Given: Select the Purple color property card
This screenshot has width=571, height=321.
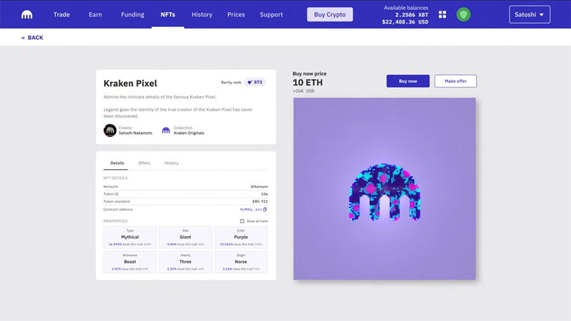Looking at the screenshot, I should 241,237.
